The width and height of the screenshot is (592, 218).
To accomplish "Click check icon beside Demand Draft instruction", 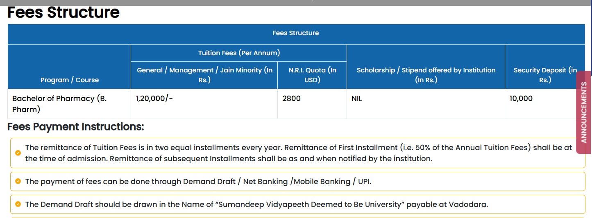I will pos(18,204).
